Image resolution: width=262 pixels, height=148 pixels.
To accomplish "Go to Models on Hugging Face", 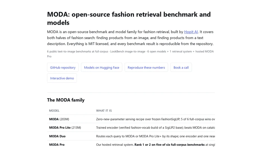I will click(x=102, y=67).
